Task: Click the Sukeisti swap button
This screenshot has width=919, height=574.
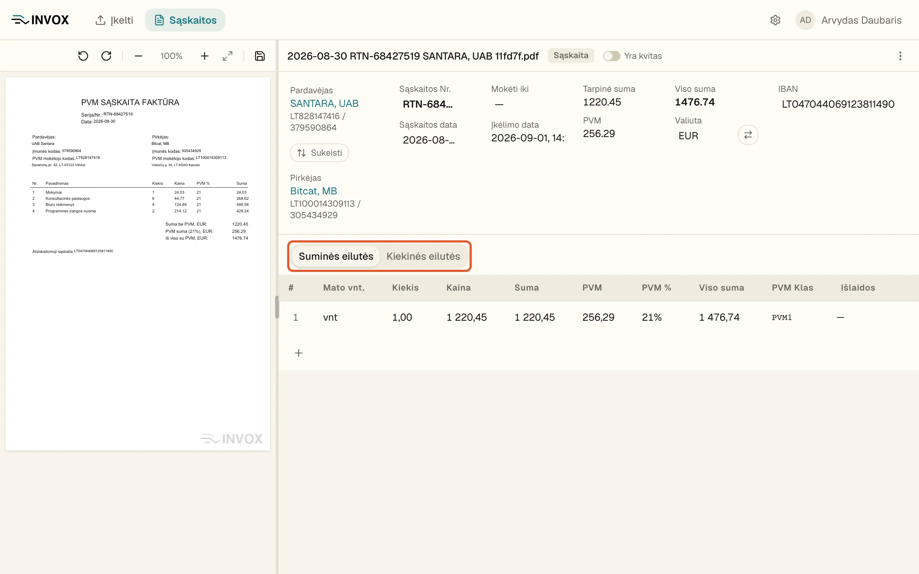Action: (319, 152)
